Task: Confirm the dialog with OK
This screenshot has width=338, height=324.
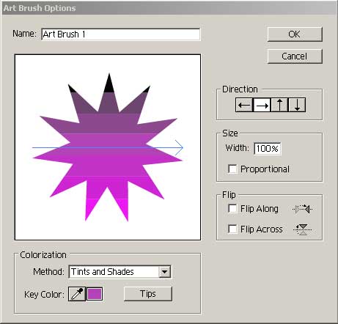Action: click(x=295, y=34)
